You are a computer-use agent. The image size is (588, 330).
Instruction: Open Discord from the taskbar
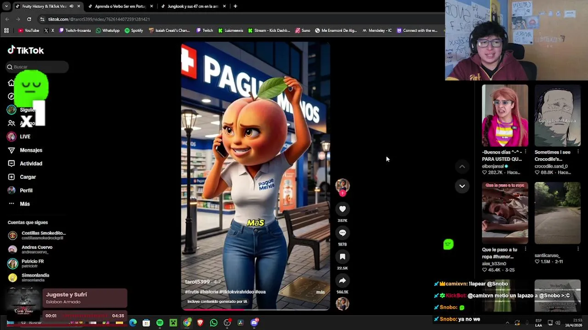click(254, 323)
